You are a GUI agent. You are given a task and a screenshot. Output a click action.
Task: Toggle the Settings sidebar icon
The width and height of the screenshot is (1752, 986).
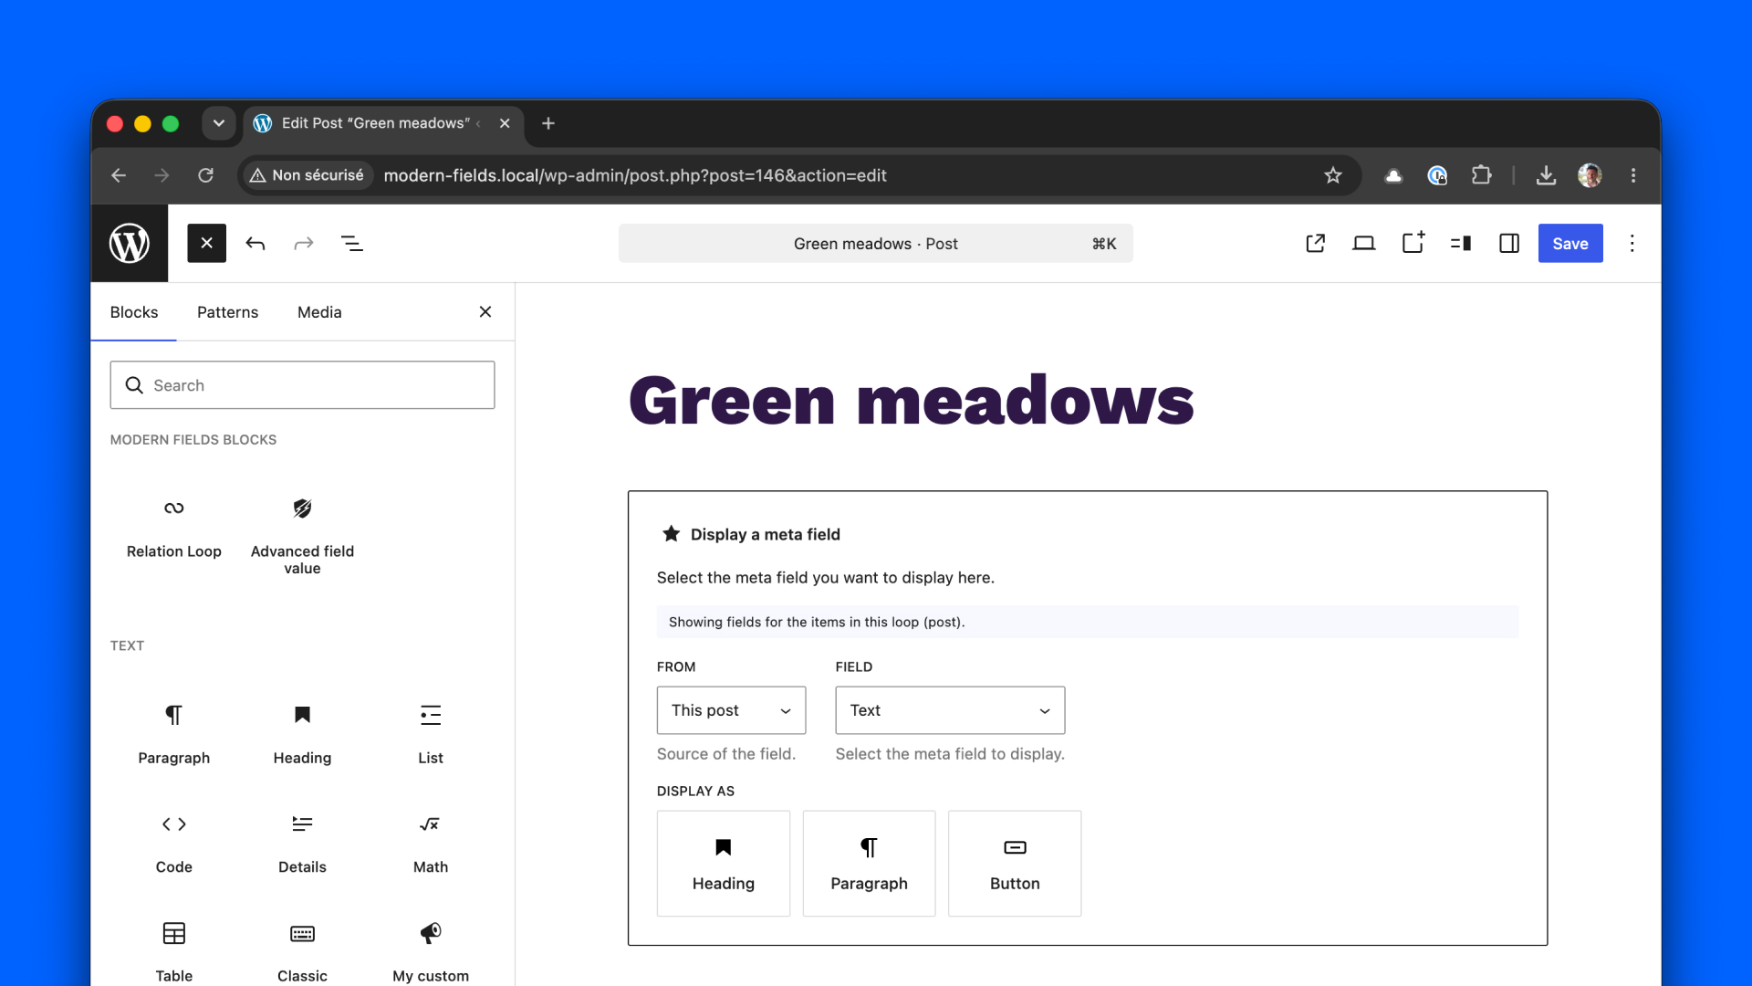[x=1509, y=243]
